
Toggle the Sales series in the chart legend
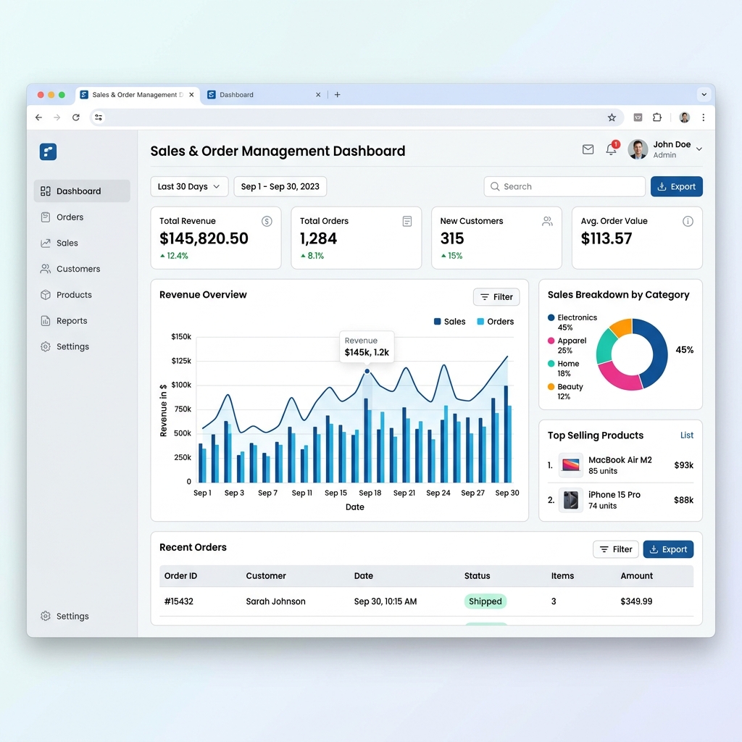[449, 321]
